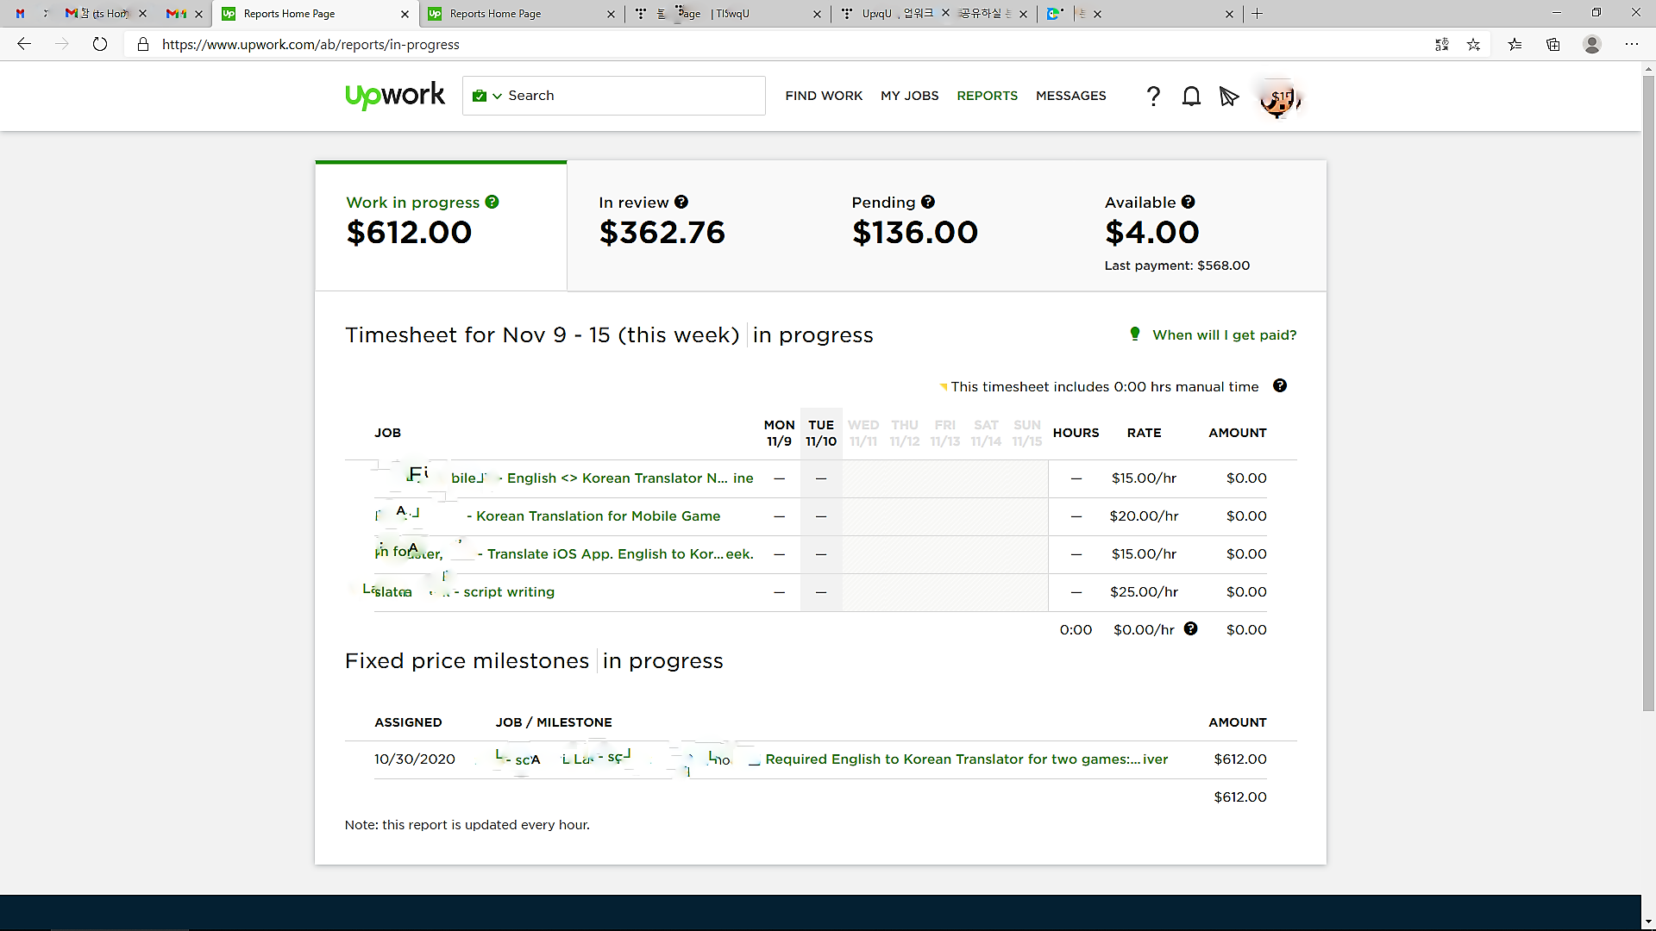Open the help question mark menu

pyautogui.click(x=1153, y=97)
